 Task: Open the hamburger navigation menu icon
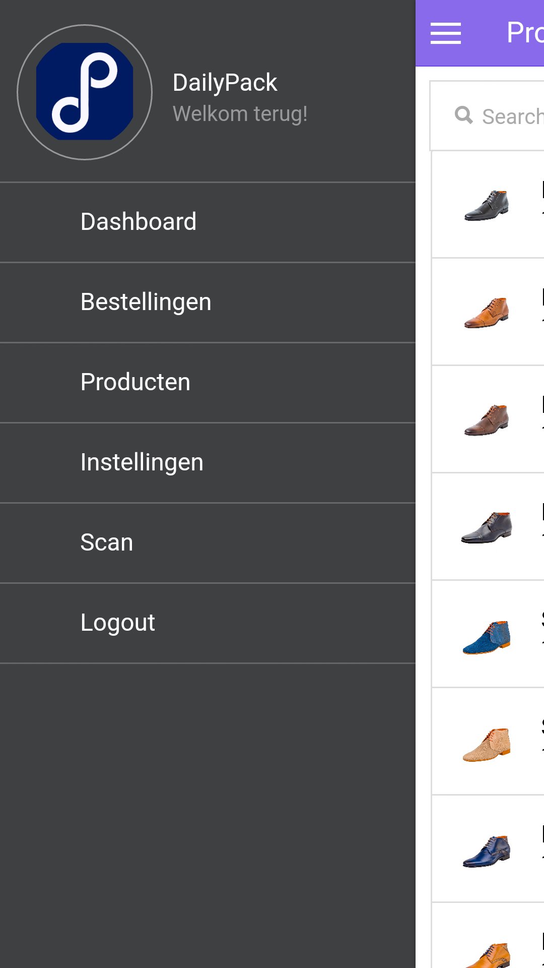tap(445, 32)
